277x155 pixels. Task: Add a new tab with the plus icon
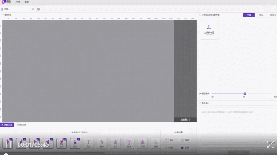tap(38, 9)
